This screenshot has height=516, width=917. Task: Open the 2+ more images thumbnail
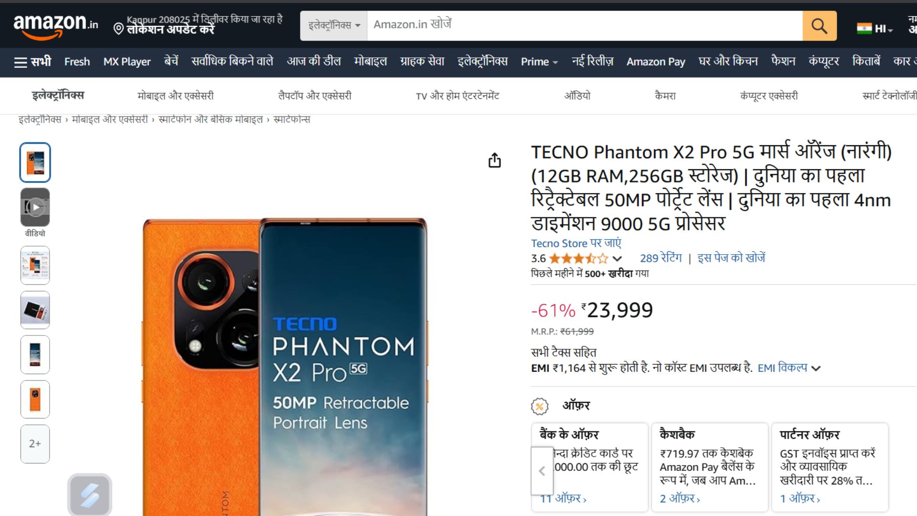[35, 444]
